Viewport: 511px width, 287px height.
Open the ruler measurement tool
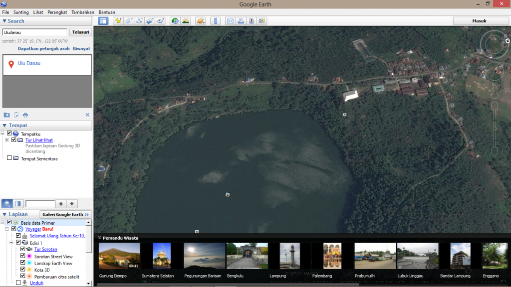216,21
